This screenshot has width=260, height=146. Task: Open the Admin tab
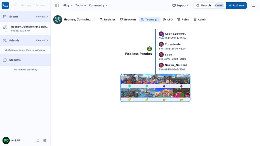200,19
